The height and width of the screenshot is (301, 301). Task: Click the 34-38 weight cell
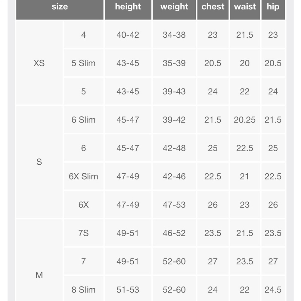point(174,35)
